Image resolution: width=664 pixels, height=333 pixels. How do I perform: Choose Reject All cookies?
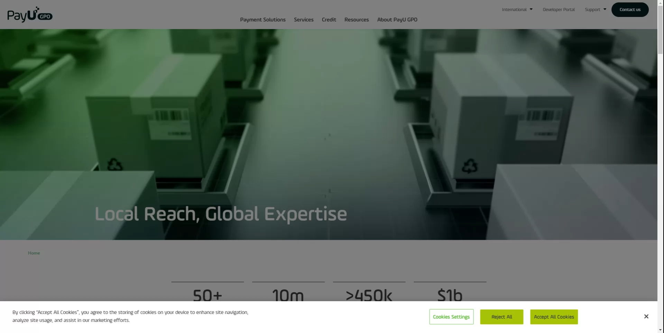coord(501,317)
